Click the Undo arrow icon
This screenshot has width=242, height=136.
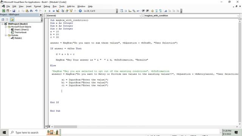coord(36,11)
